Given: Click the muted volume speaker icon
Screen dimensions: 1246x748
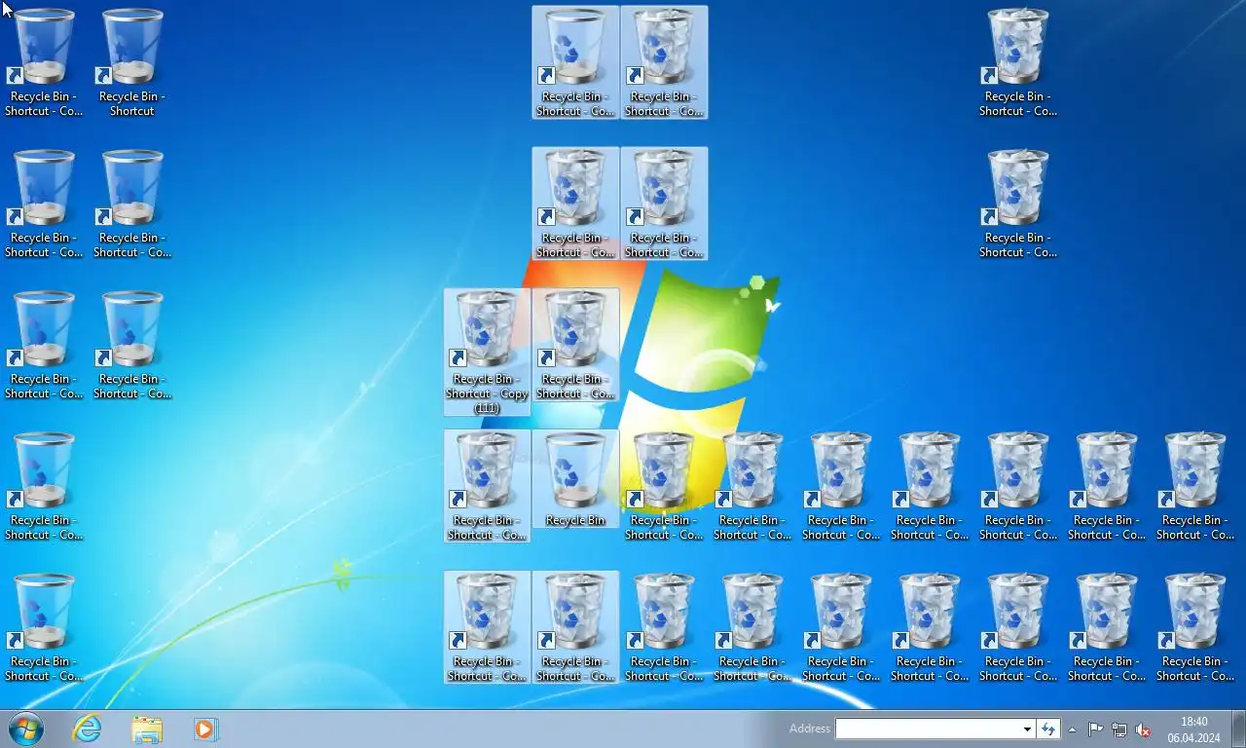Looking at the screenshot, I should coord(1144,729).
